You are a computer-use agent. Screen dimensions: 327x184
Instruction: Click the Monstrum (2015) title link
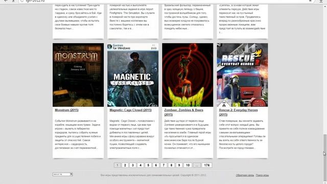66,110
